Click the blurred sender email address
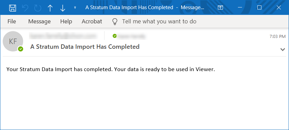 pos(63,36)
